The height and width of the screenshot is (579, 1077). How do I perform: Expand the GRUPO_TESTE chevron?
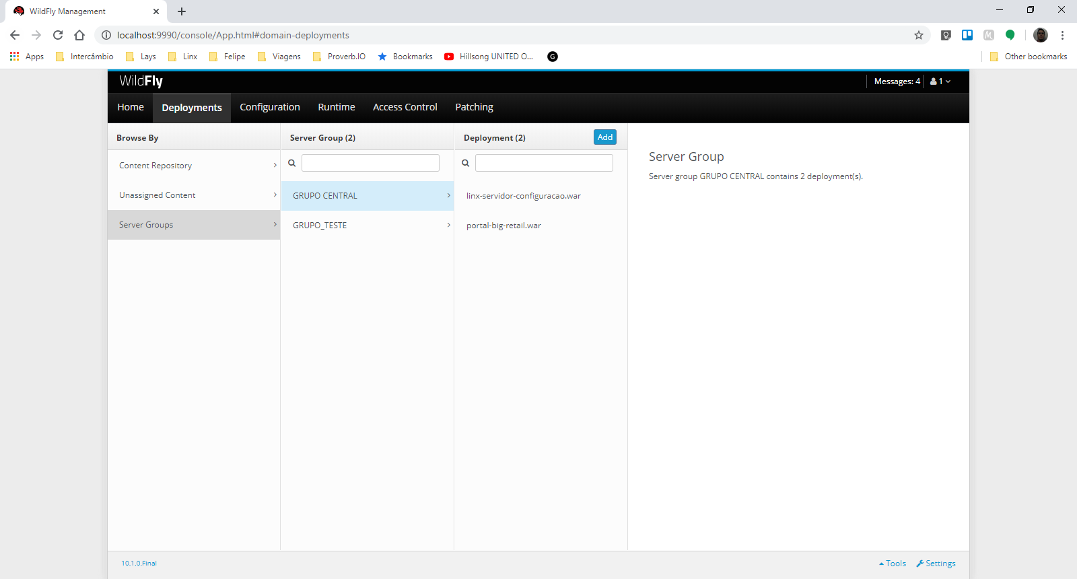[x=448, y=225]
